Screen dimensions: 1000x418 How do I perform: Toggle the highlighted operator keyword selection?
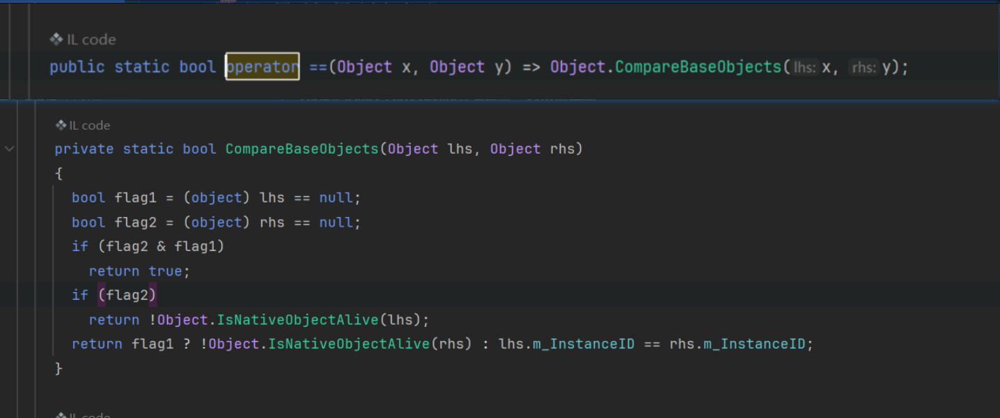tap(262, 67)
